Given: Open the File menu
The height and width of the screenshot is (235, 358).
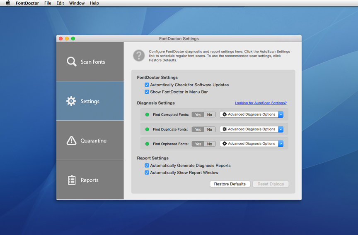Looking at the screenshot, I should (x=48, y=3).
